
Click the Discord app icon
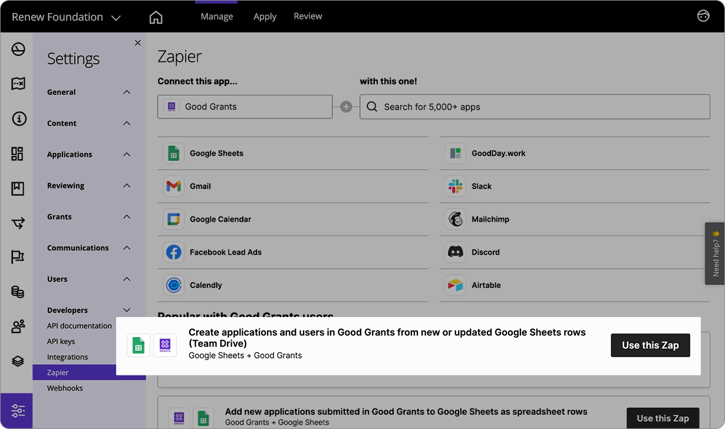tap(454, 252)
